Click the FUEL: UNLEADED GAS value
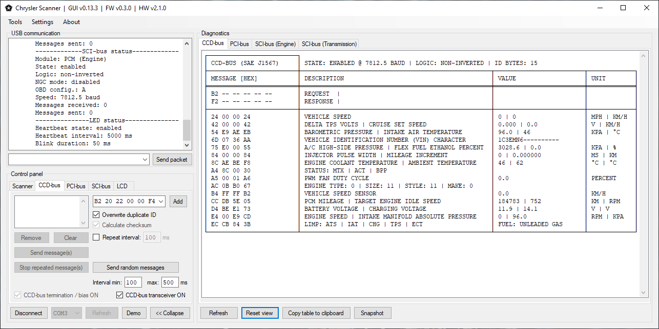The width and height of the screenshot is (659, 329). 530,224
